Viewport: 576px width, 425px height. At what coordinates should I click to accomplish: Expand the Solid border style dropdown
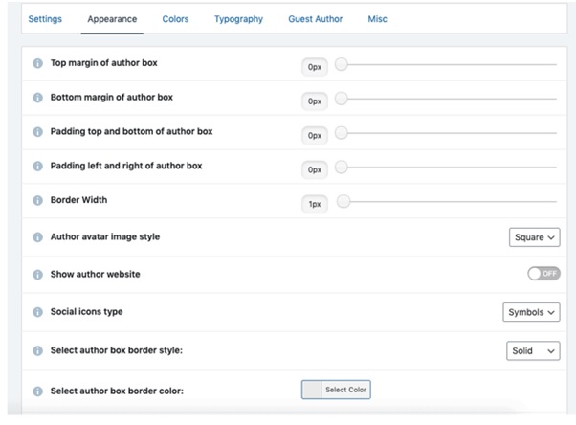point(533,350)
